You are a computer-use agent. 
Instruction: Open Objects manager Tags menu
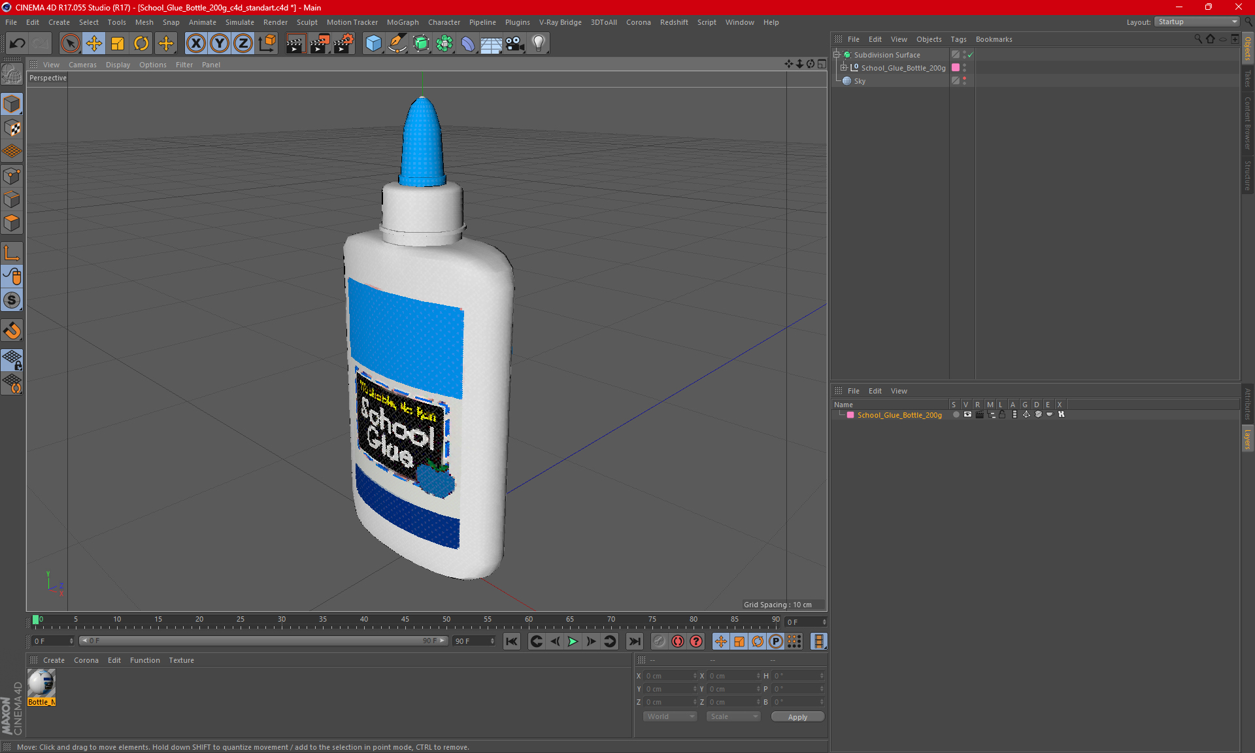point(958,39)
